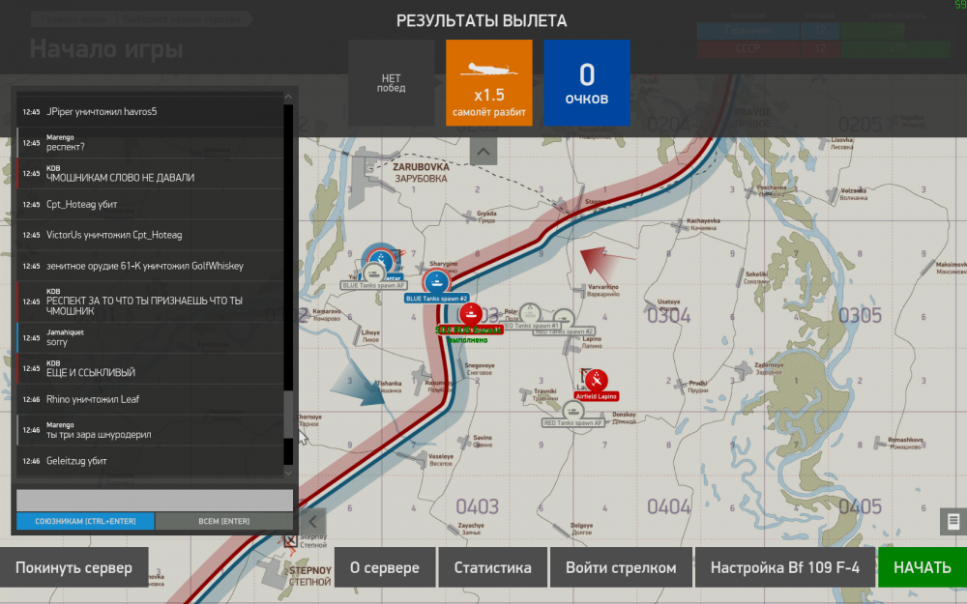Select the RED Tanks spawn #1 marker
The height and width of the screenshot is (604, 967).
pyautogui.click(x=530, y=315)
